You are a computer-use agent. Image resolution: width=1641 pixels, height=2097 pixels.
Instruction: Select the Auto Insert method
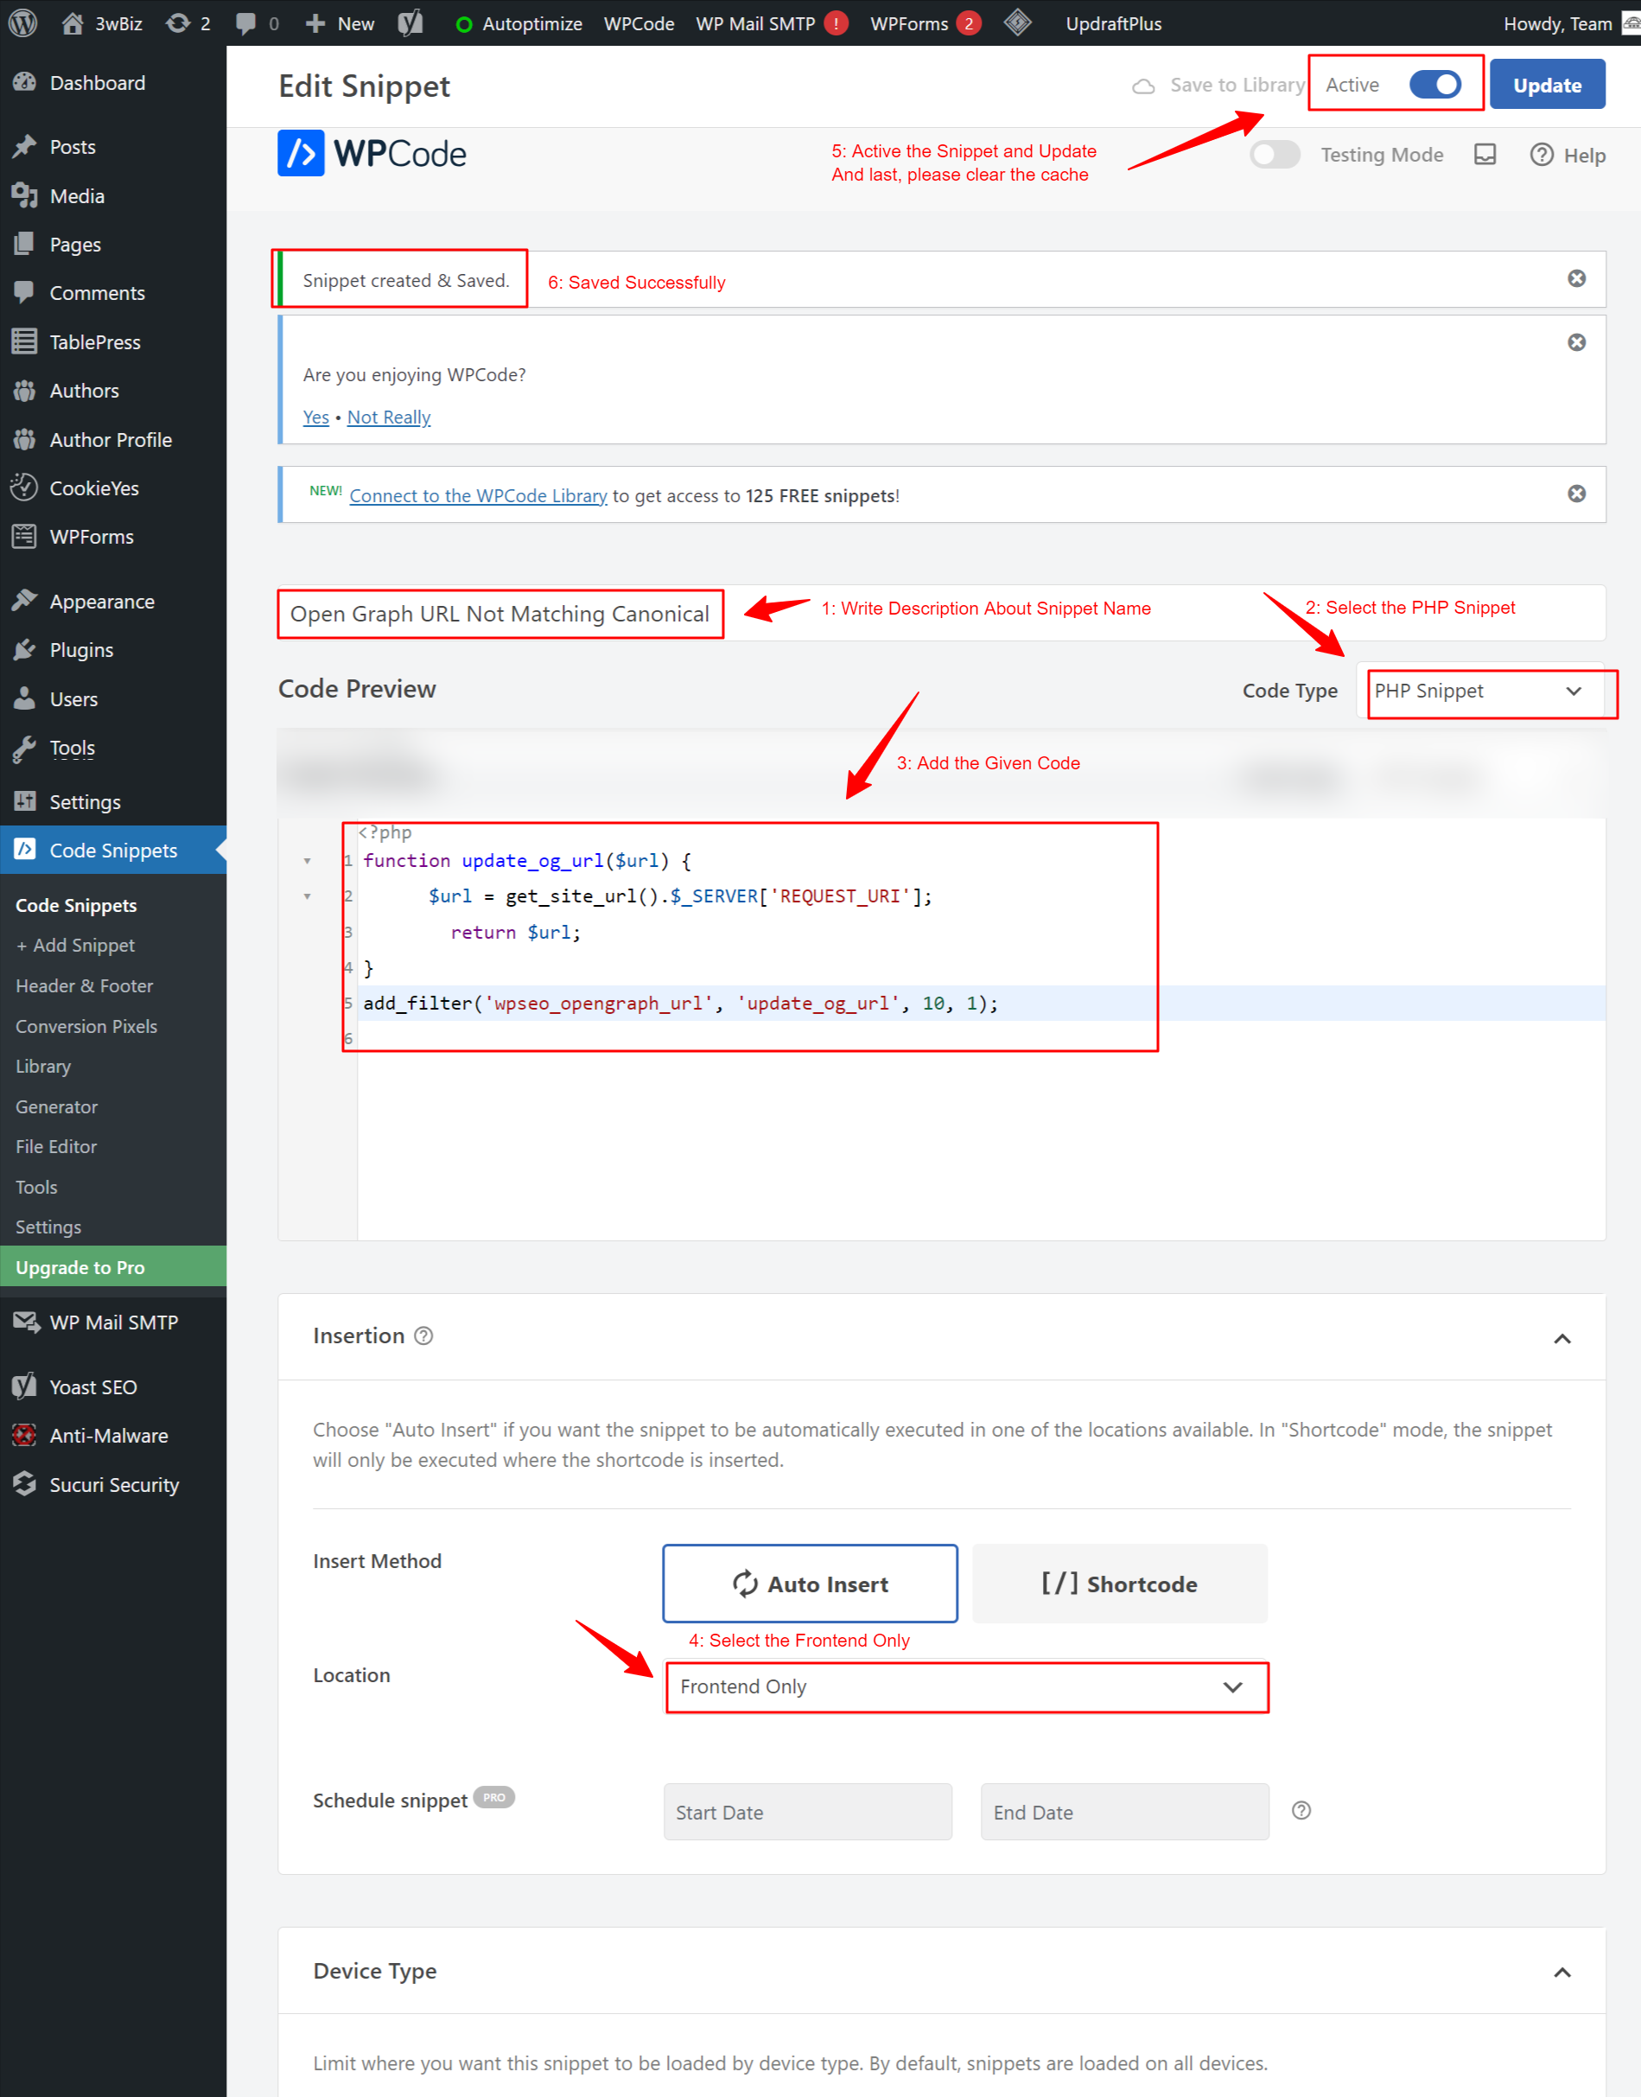coord(810,1584)
